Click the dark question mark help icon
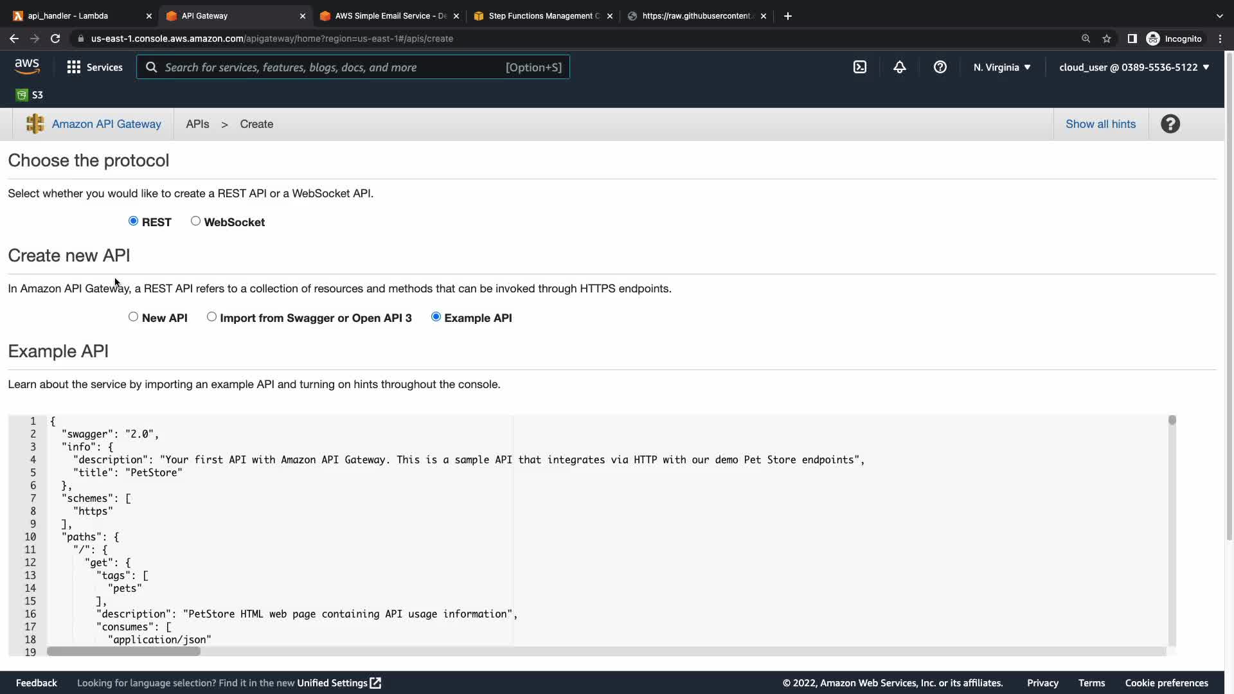The image size is (1234, 694). [x=1170, y=124]
